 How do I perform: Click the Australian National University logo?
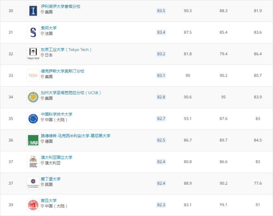[33, 162]
